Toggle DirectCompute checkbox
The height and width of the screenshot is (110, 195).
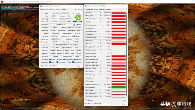[64, 59]
